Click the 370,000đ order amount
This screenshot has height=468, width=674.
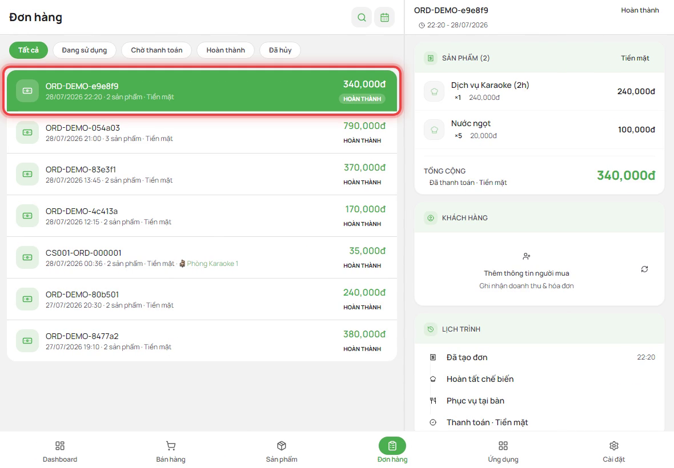tap(364, 167)
